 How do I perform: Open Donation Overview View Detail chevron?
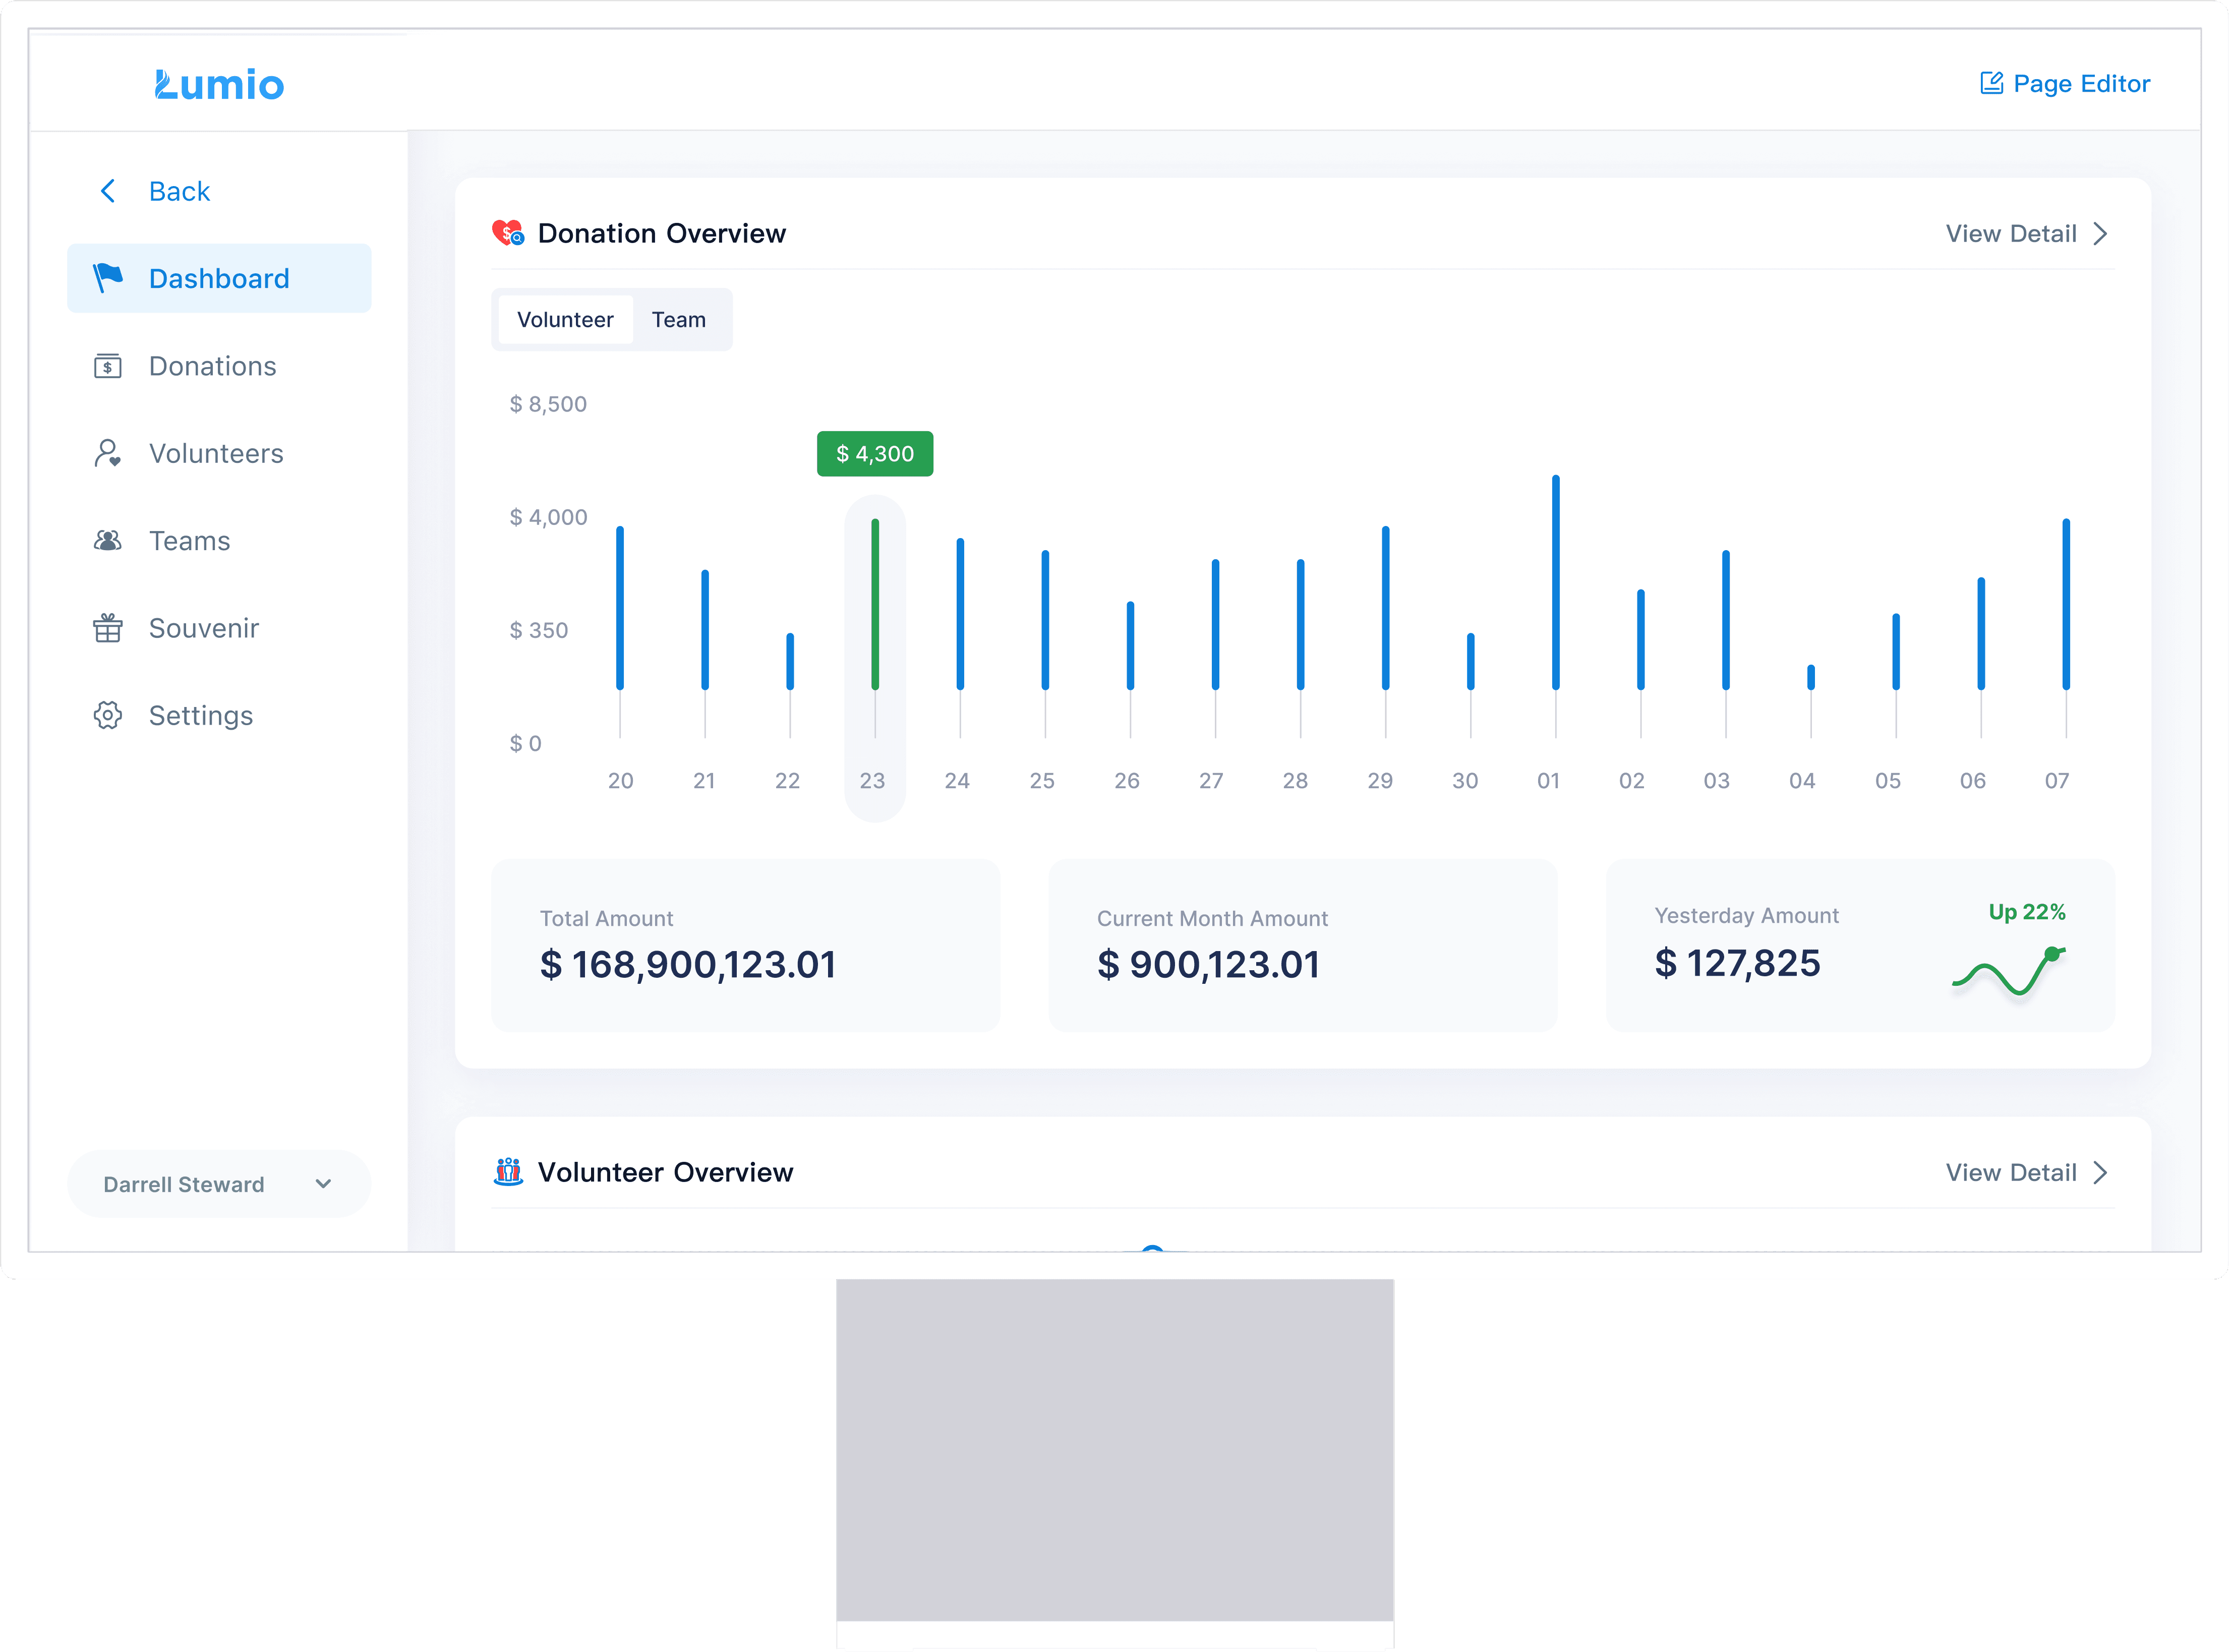[2100, 234]
